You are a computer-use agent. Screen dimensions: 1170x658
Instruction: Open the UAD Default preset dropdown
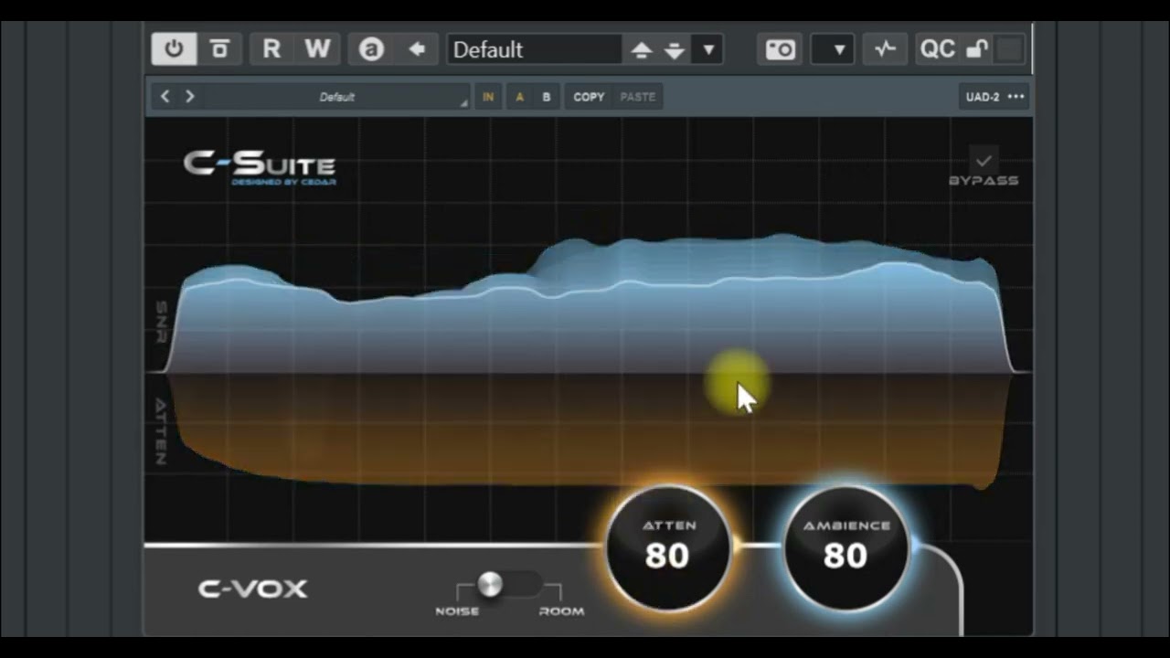pyautogui.click(x=337, y=97)
